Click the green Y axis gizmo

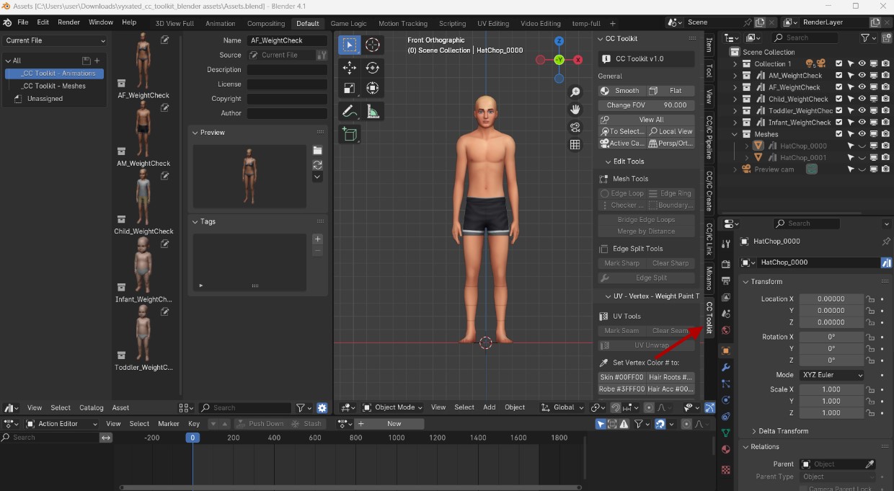click(x=559, y=59)
